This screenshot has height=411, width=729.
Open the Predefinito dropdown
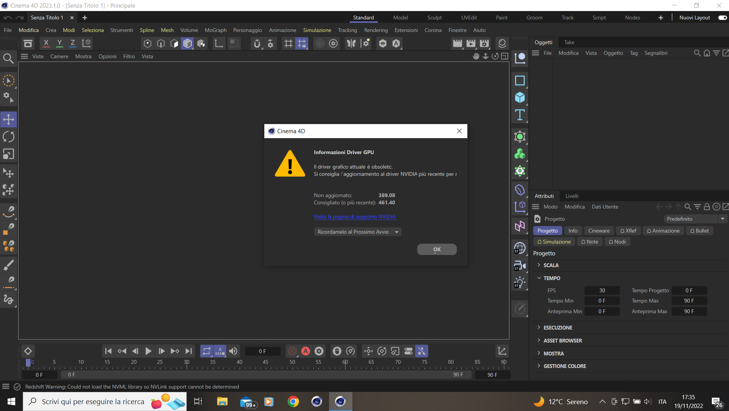tap(695, 219)
